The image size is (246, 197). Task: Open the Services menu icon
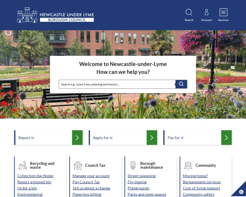click(x=223, y=12)
